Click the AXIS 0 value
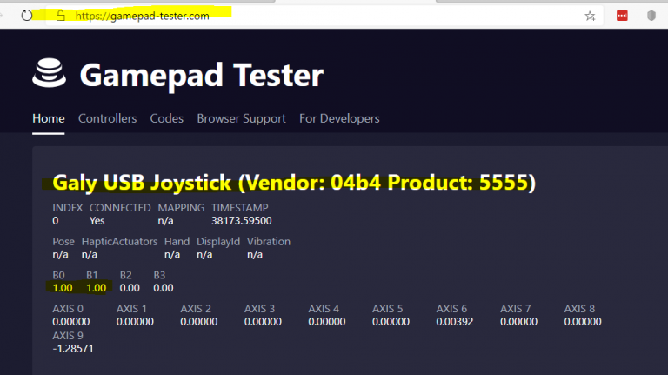Viewport: 668px width, 375px height. (x=71, y=322)
